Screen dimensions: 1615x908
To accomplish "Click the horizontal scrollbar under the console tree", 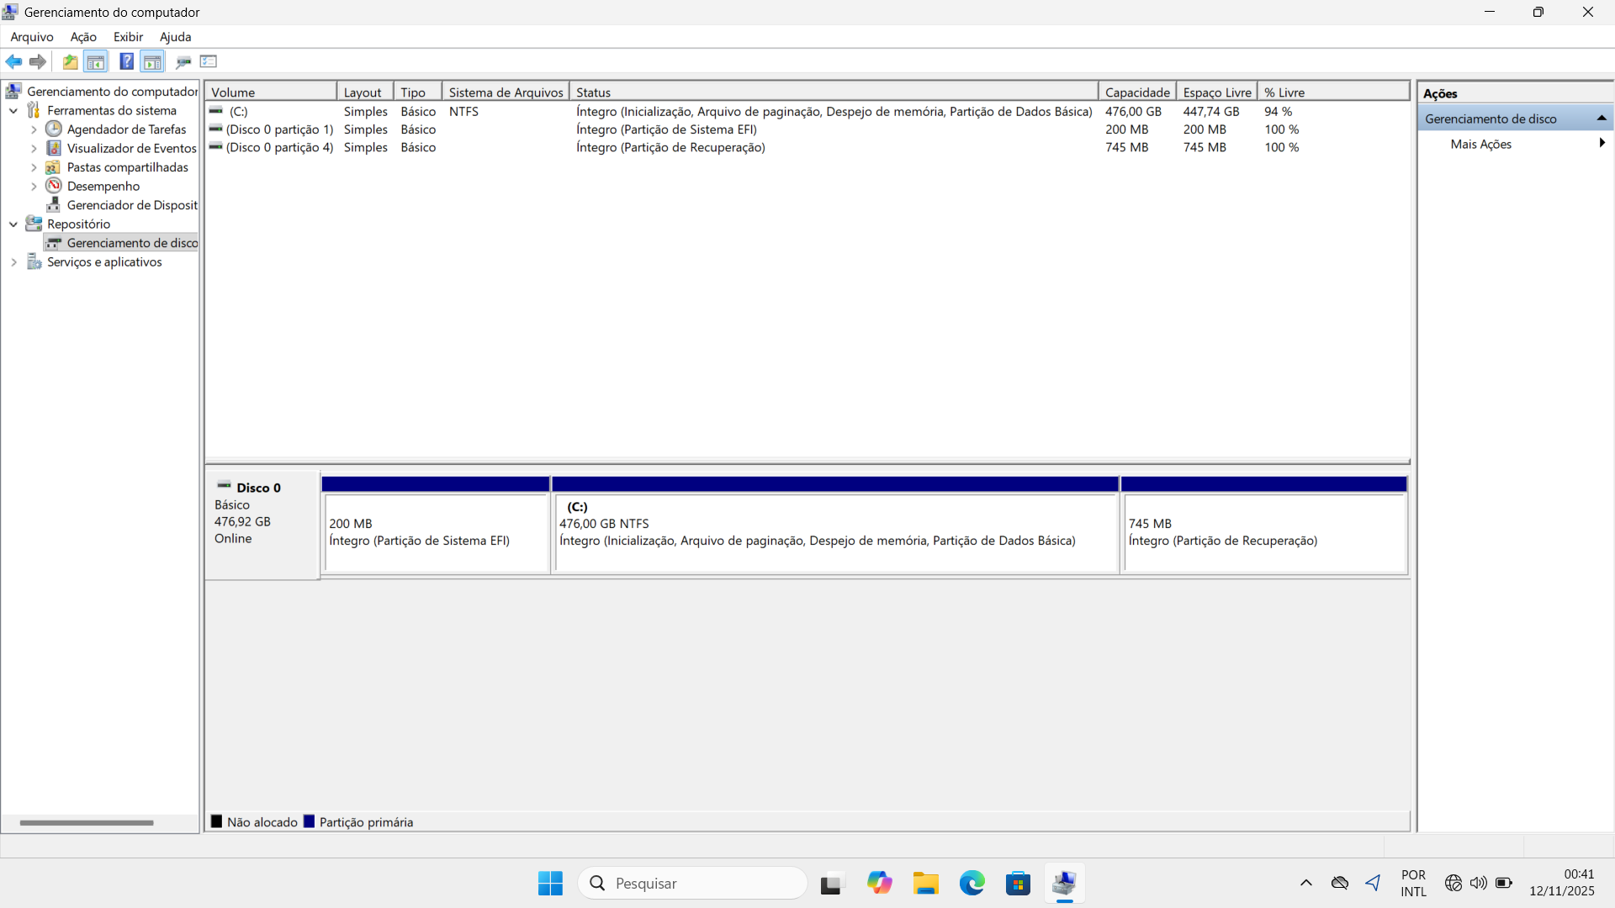I will 87,822.
